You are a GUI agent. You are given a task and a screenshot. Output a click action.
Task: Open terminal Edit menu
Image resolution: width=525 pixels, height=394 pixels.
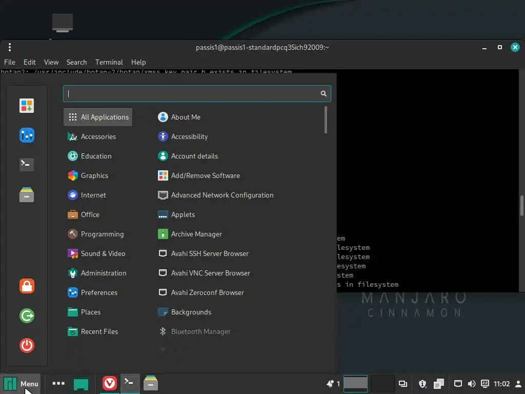click(x=29, y=62)
